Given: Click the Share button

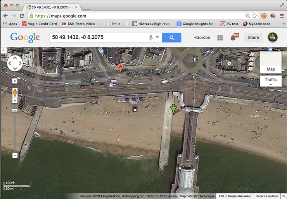Looking at the screenshot, I should tap(253, 38).
